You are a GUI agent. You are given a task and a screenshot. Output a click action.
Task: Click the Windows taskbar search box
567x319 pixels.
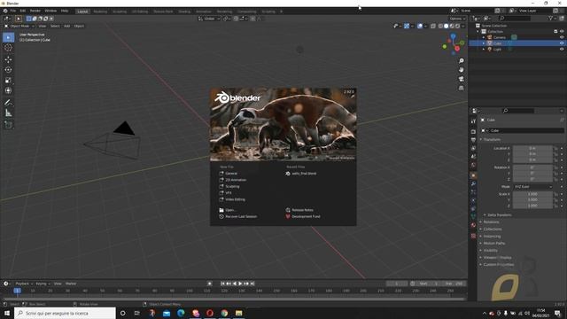65,313
